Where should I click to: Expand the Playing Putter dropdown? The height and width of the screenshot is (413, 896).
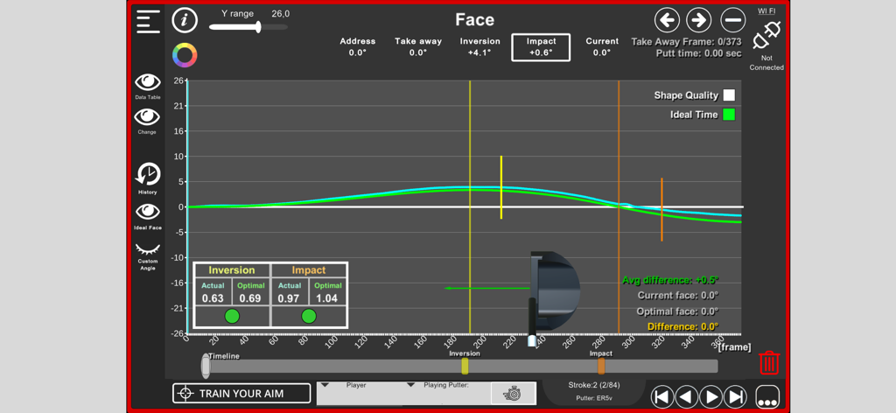(x=410, y=385)
